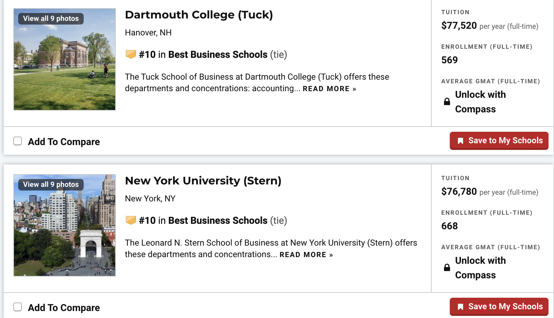Check Add To Compare for NYU Stern

click(18, 307)
